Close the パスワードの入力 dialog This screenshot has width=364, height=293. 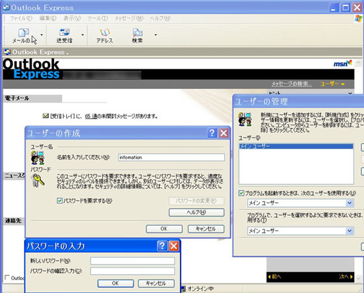(x=174, y=246)
